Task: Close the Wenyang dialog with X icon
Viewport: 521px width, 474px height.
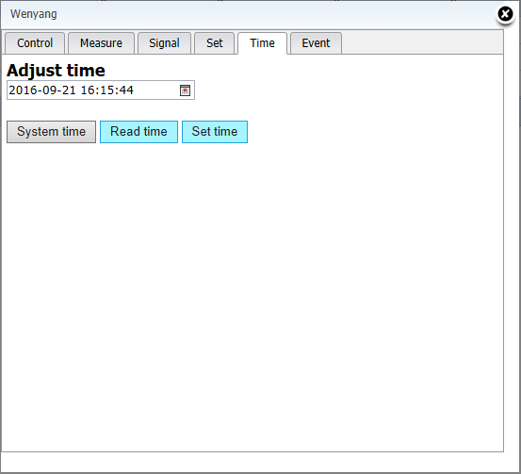Action: [505, 14]
